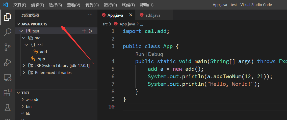This screenshot has height=120, width=287.
Task: Open the Testing flask icon
Action: click(8, 108)
